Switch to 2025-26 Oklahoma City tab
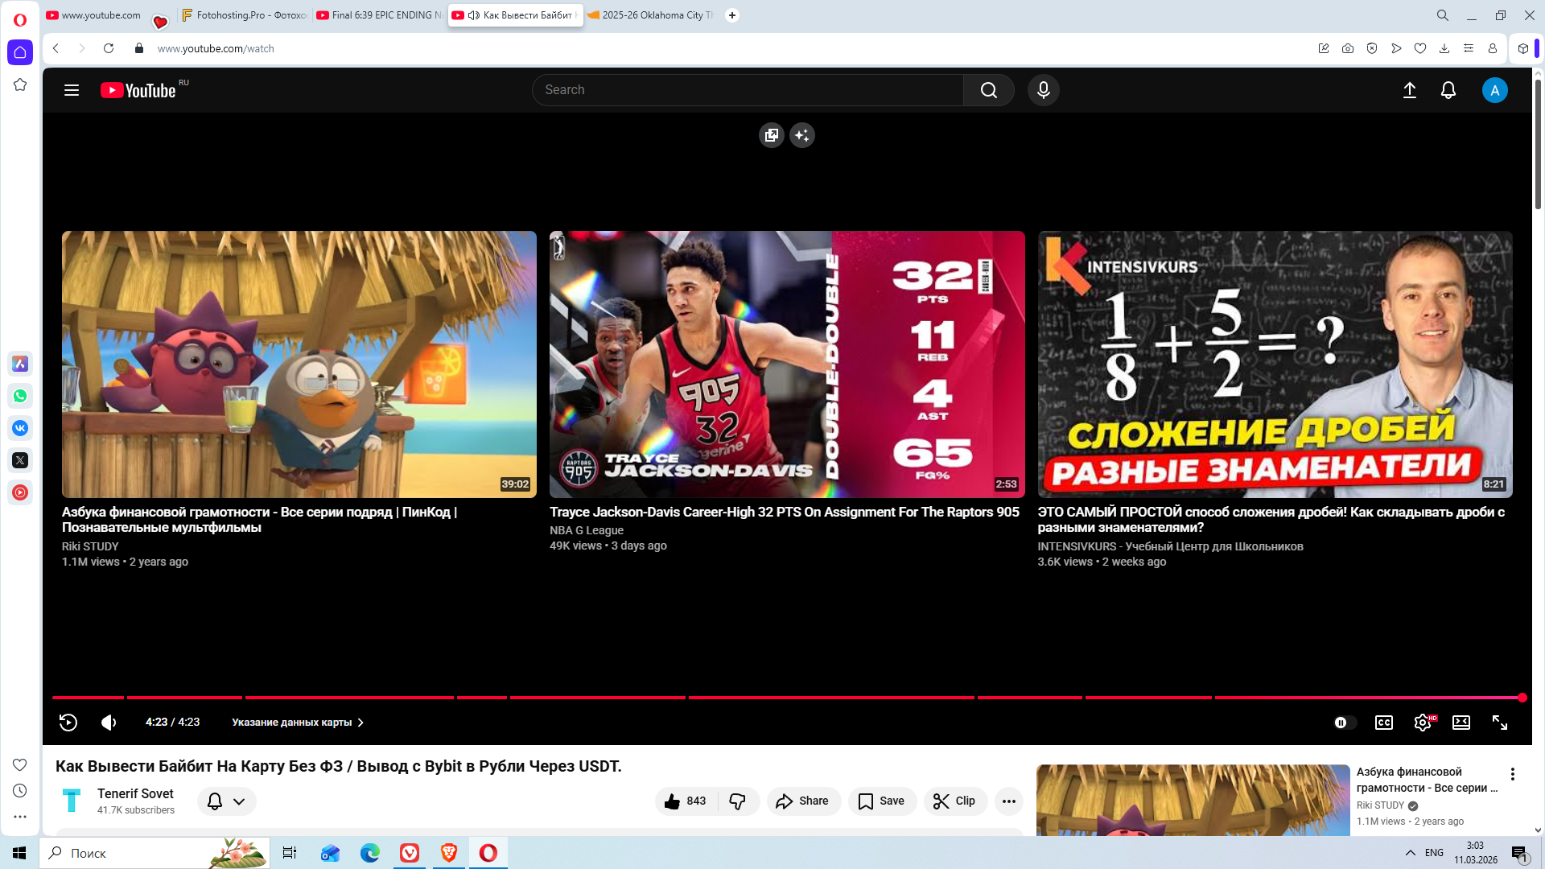The image size is (1545, 869). (x=652, y=15)
